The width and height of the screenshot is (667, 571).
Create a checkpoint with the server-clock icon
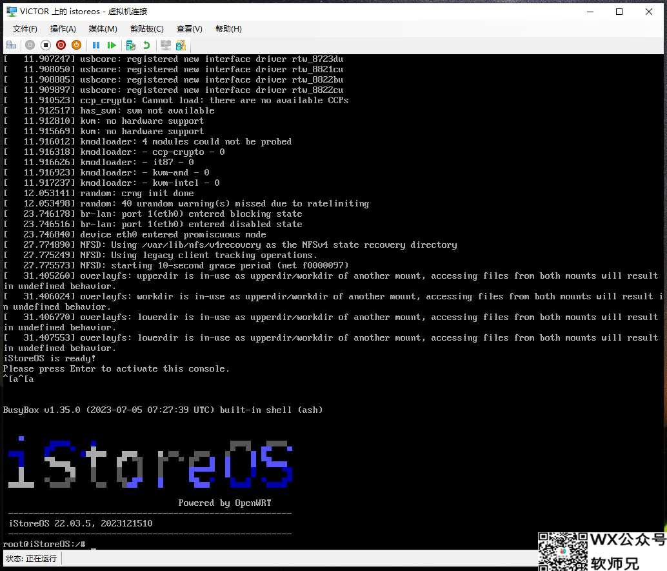coord(131,45)
